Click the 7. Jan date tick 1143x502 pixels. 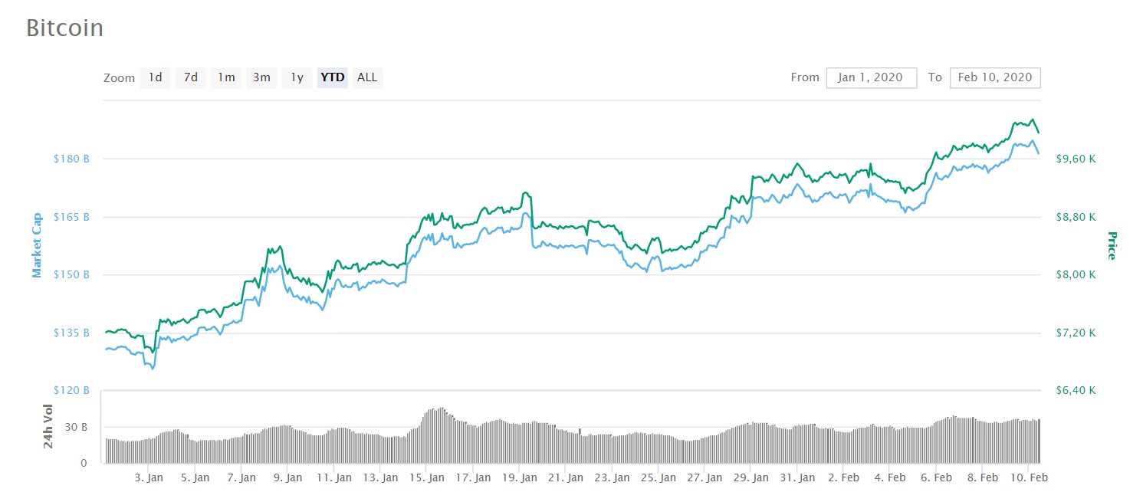241,477
